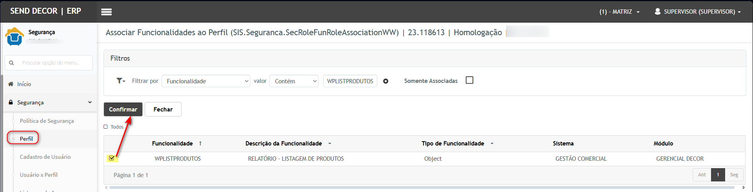
Task: Click the add filter plus icon
Action: pos(386,81)
